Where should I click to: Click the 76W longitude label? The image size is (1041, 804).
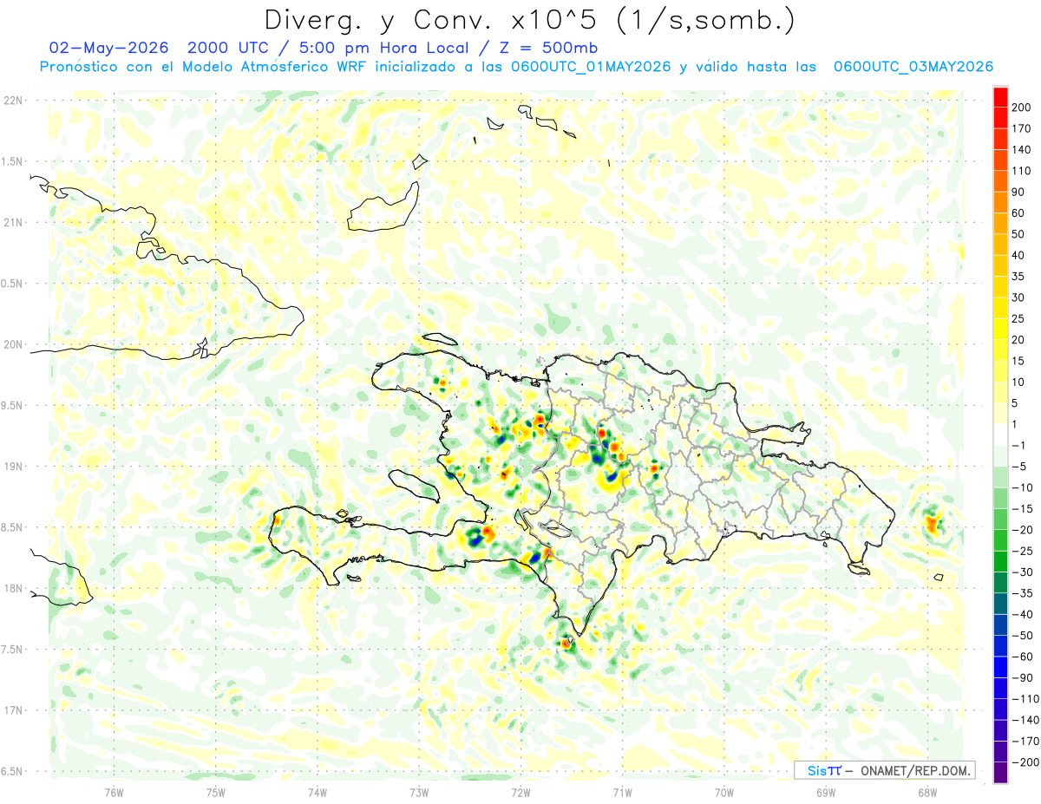[113, 793]
